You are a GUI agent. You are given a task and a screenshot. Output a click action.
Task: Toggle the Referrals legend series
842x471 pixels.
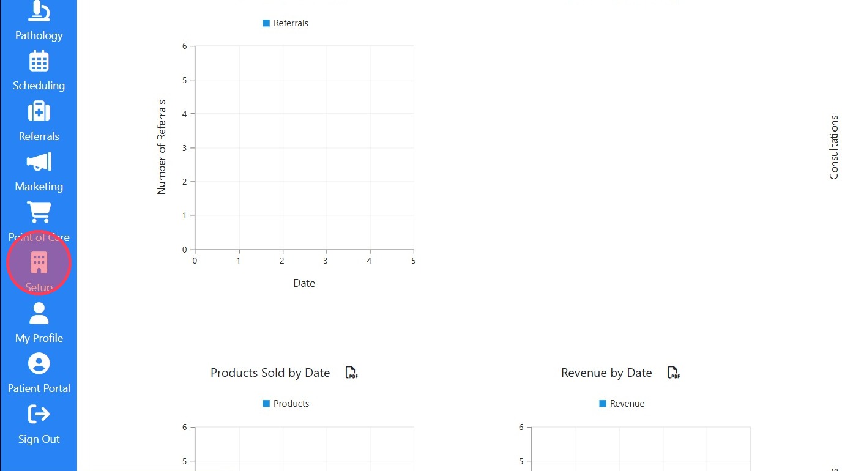pos(291,23)
